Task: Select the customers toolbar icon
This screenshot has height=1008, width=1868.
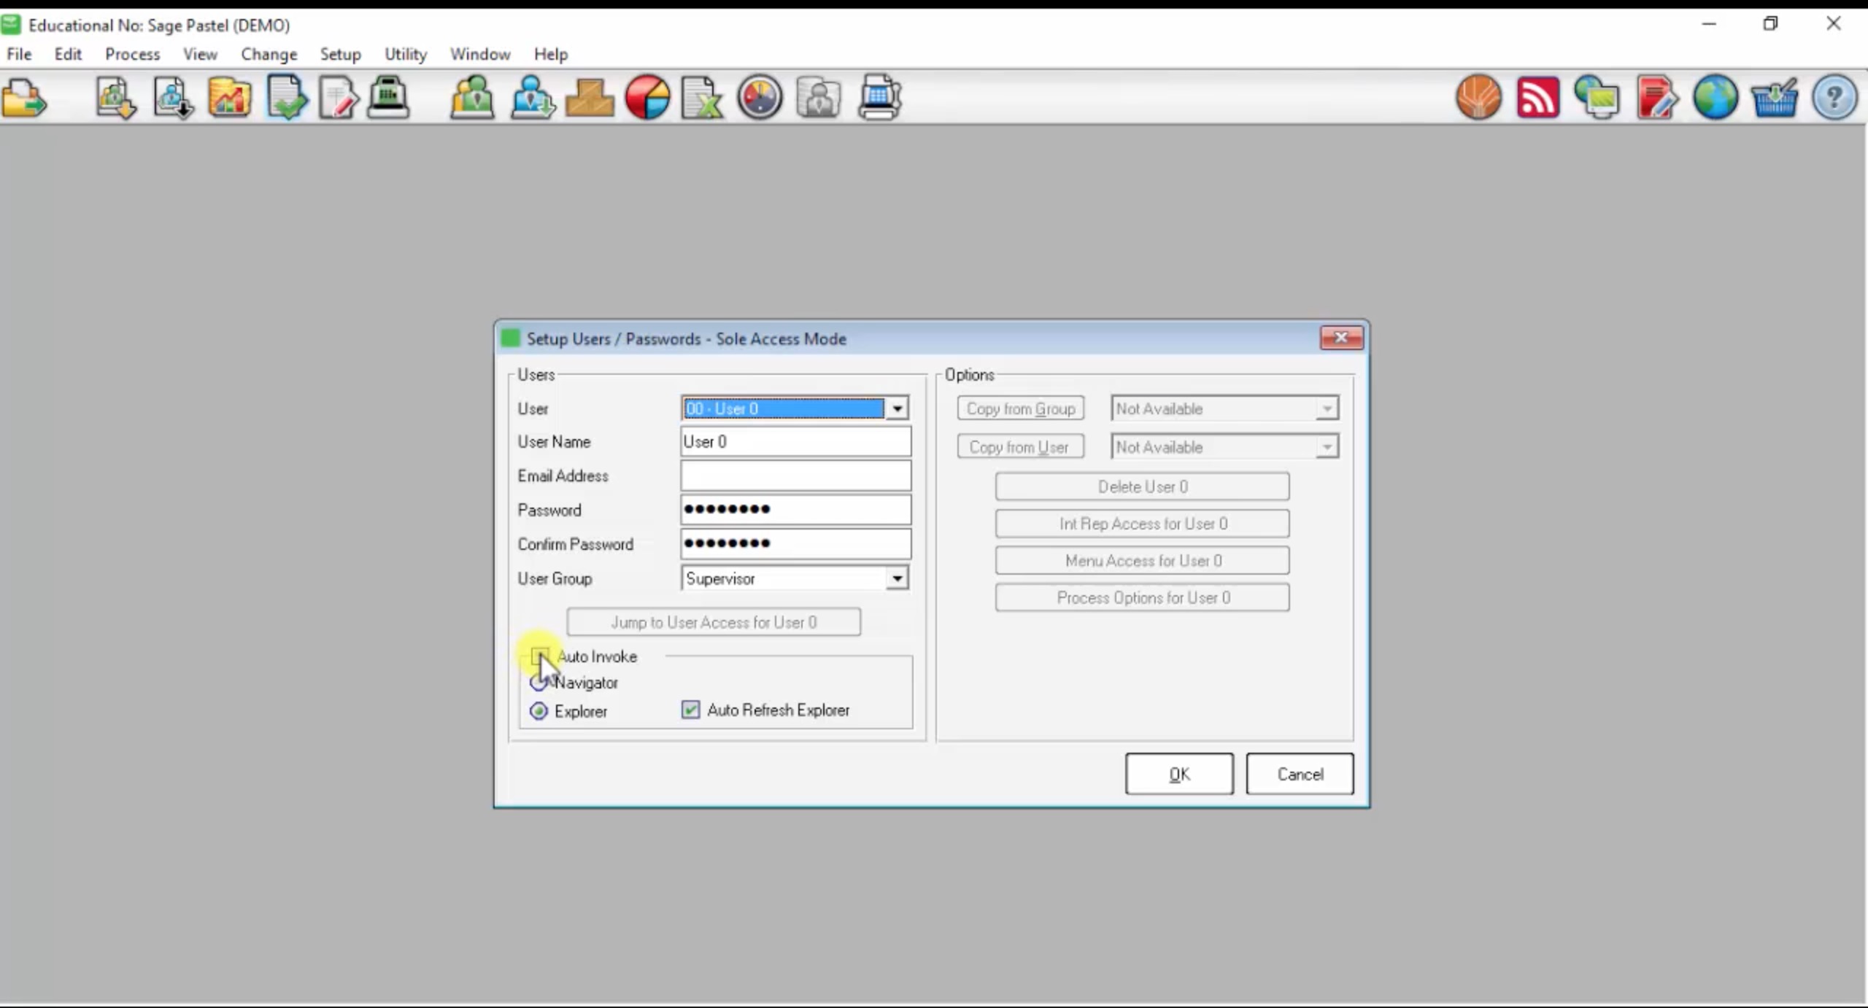Action: (472, 97)
